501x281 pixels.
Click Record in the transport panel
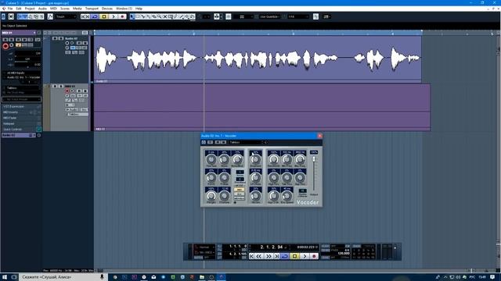[315, 256]
